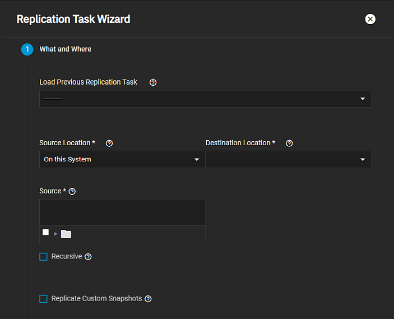Click the folder icon in Source tree
The width and height of the screenshot is (394, 319).
pos(66,234)
